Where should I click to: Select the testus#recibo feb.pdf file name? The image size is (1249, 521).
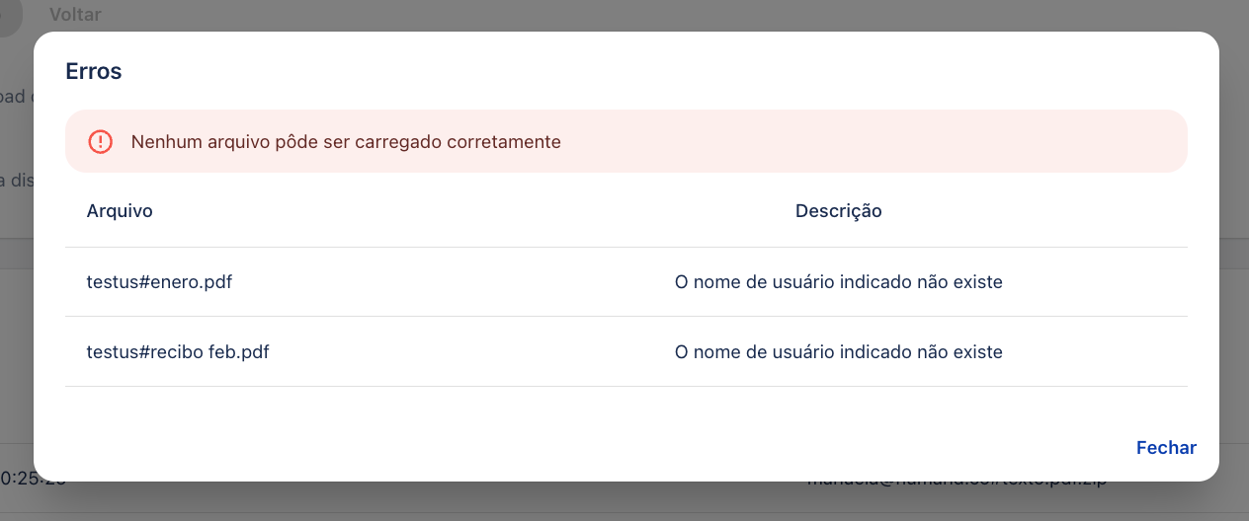(x=178, y=352)
